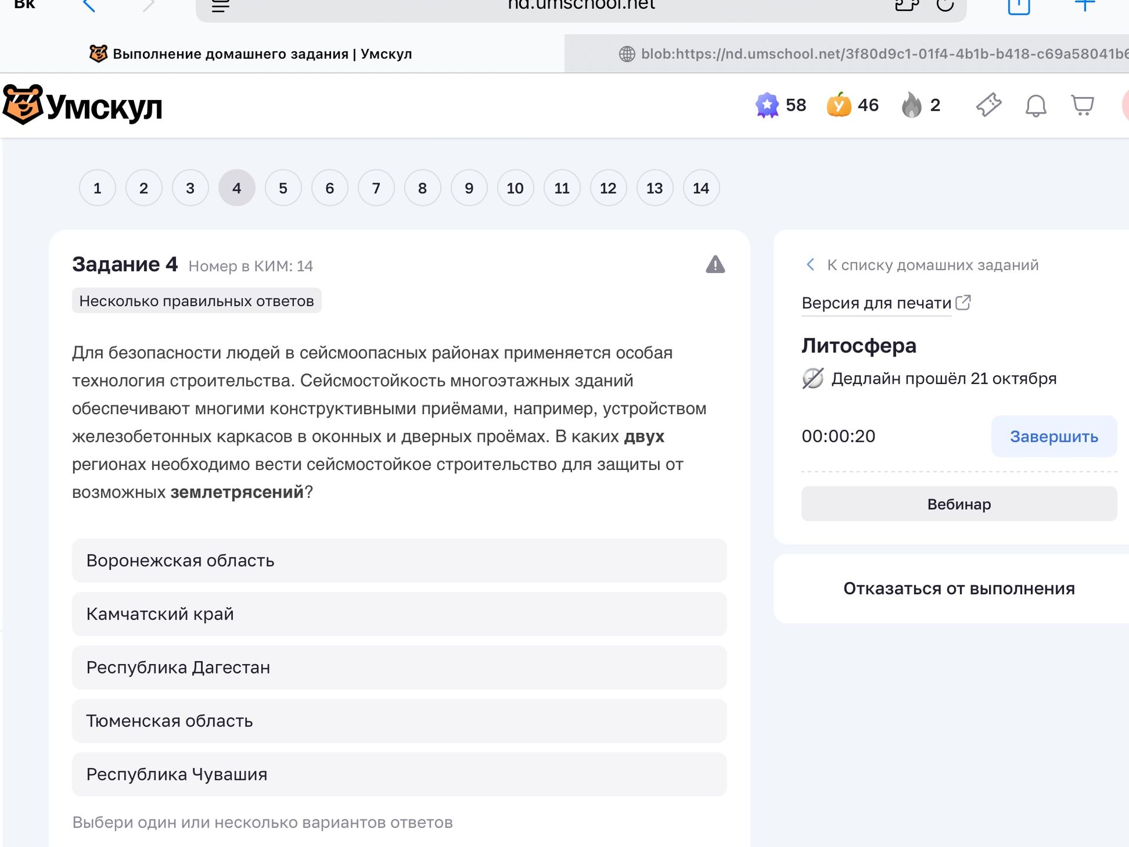Open the Safari reader view icon

(x=221, y=6)
